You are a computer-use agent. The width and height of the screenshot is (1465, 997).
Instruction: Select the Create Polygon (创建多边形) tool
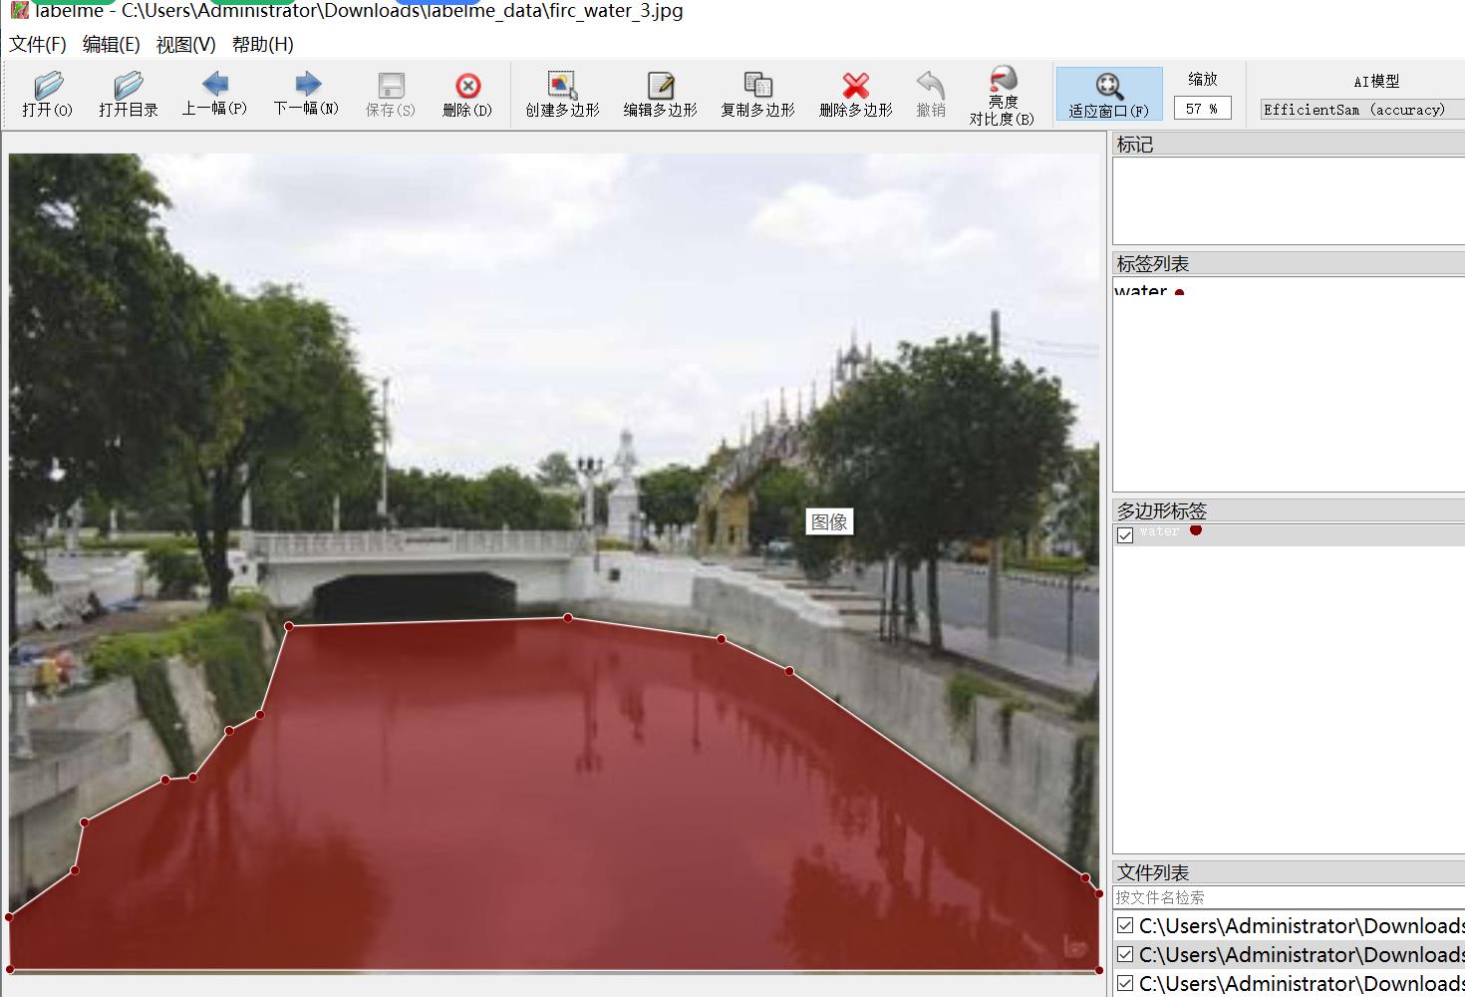(562, 94)
